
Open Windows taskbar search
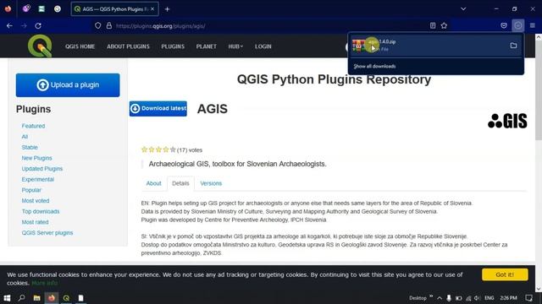(x=21, y=298)
